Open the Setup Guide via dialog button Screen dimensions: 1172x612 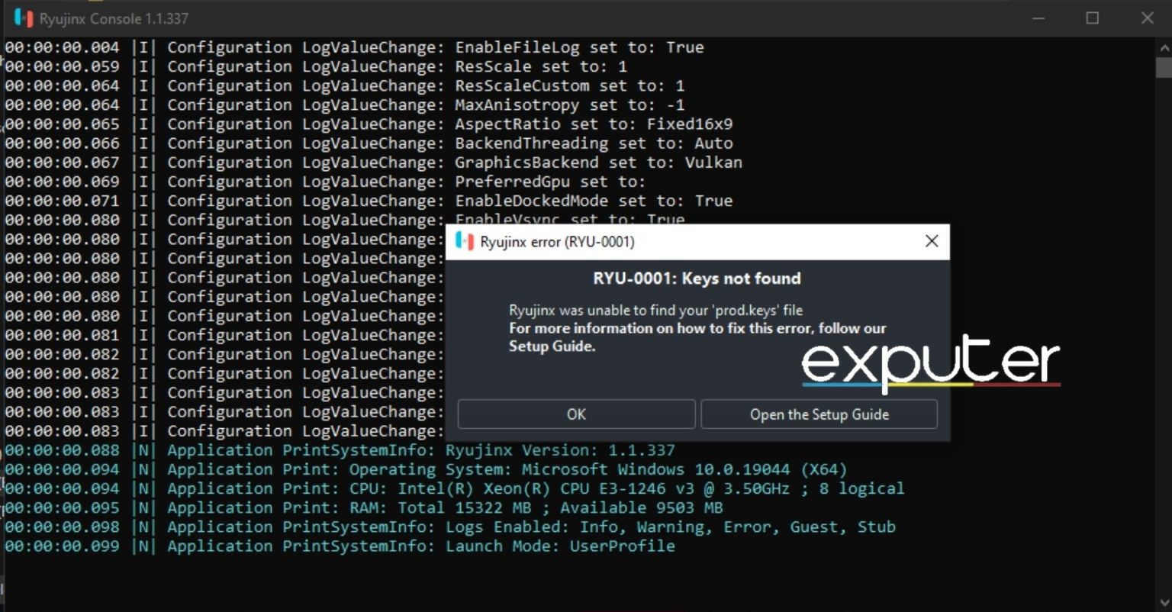pyautogui.click(x=819, y=414)
